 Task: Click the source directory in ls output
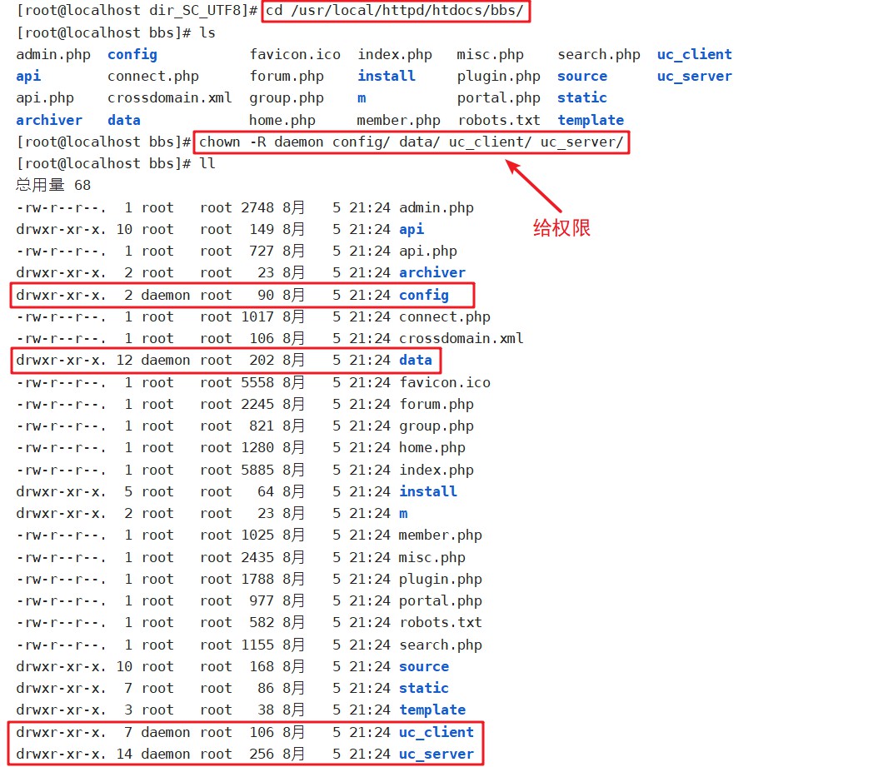(x=582, y=77)
